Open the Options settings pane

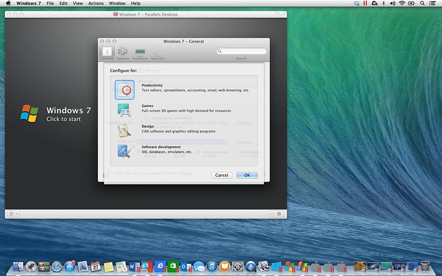[x=123, y=53]
